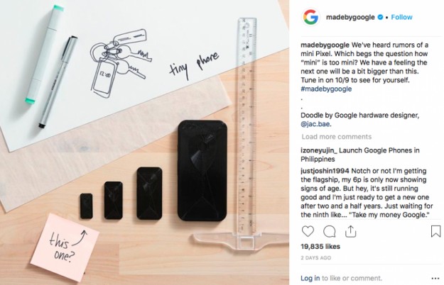444x285 pixels.
Task: Click the post photo of tiny phones
Action: point(144,142)
